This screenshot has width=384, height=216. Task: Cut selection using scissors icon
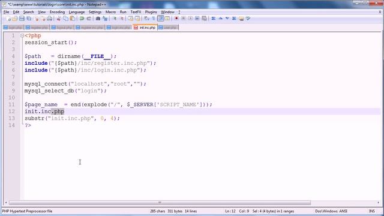pos(59,19)
